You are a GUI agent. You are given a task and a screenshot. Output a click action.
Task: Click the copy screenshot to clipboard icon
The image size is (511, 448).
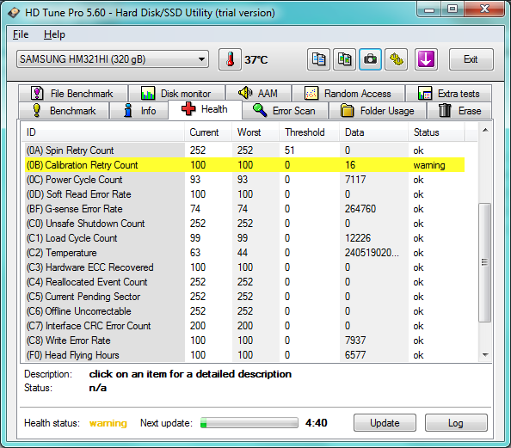click(344, 59)
